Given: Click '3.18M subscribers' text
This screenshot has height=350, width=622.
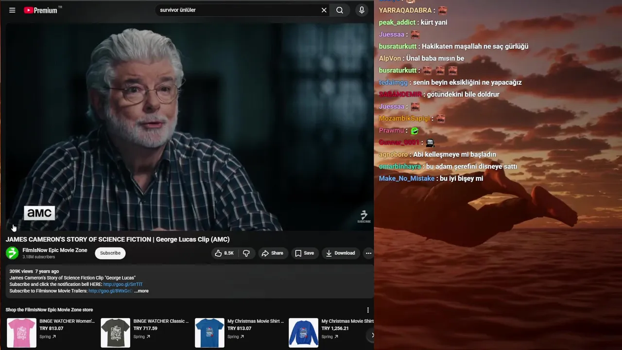Looking at the screenshot, I should [39, 257].
